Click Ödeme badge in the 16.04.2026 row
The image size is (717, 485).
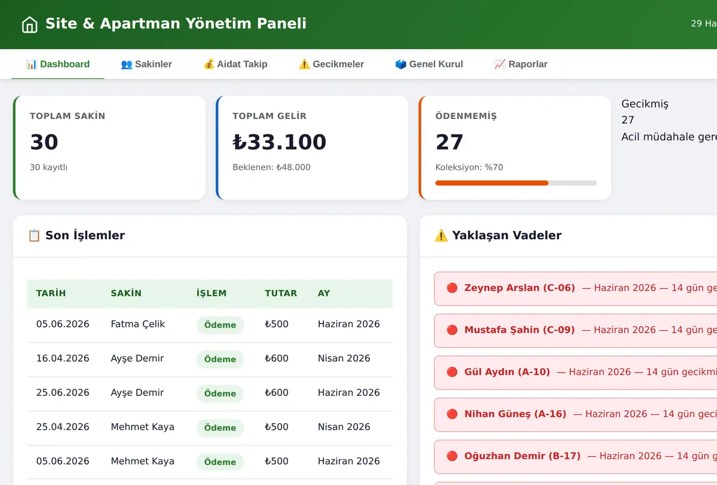click(220, 359)
